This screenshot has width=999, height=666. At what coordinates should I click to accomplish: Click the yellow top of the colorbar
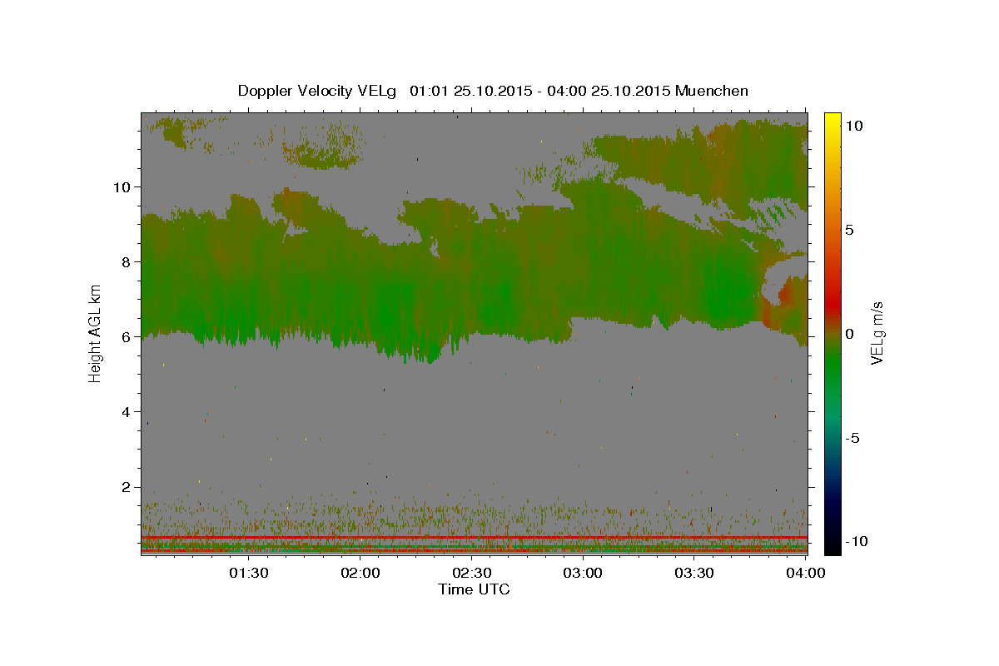pyautogui.click(x=832, y=121)
